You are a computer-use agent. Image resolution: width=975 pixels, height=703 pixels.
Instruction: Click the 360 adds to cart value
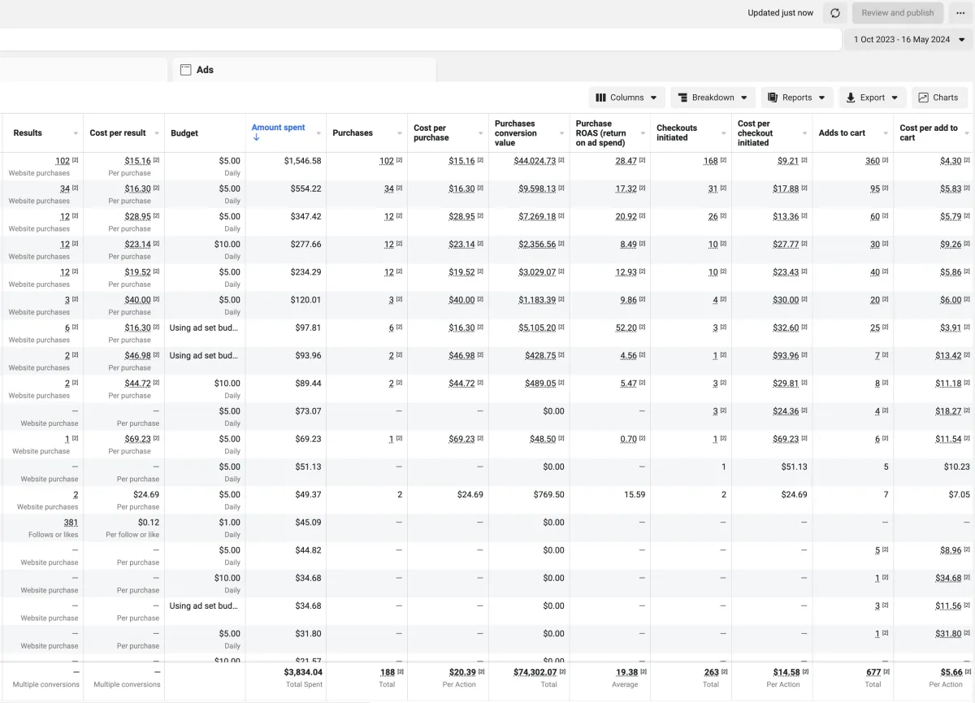click(x=873, y=161)
